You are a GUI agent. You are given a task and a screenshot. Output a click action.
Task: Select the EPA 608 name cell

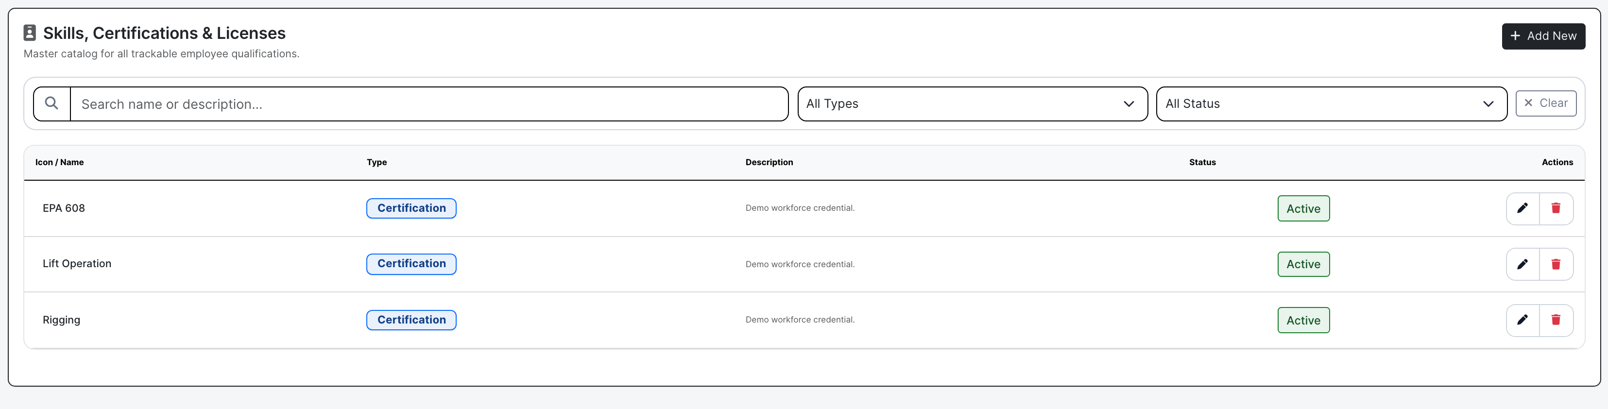tap(64, 208)
